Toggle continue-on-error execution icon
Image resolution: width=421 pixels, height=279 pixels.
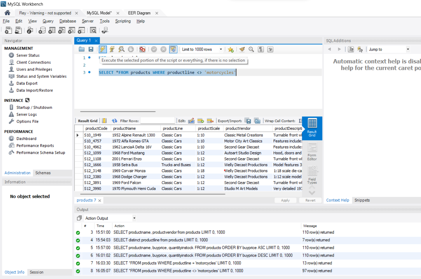[x=142, y=49]
